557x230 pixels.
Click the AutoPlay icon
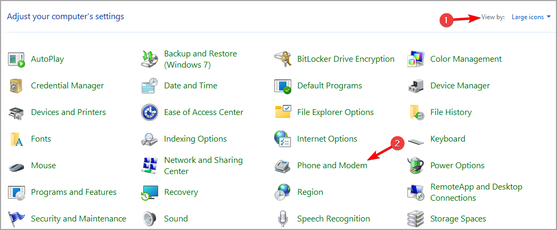point(17,59)
